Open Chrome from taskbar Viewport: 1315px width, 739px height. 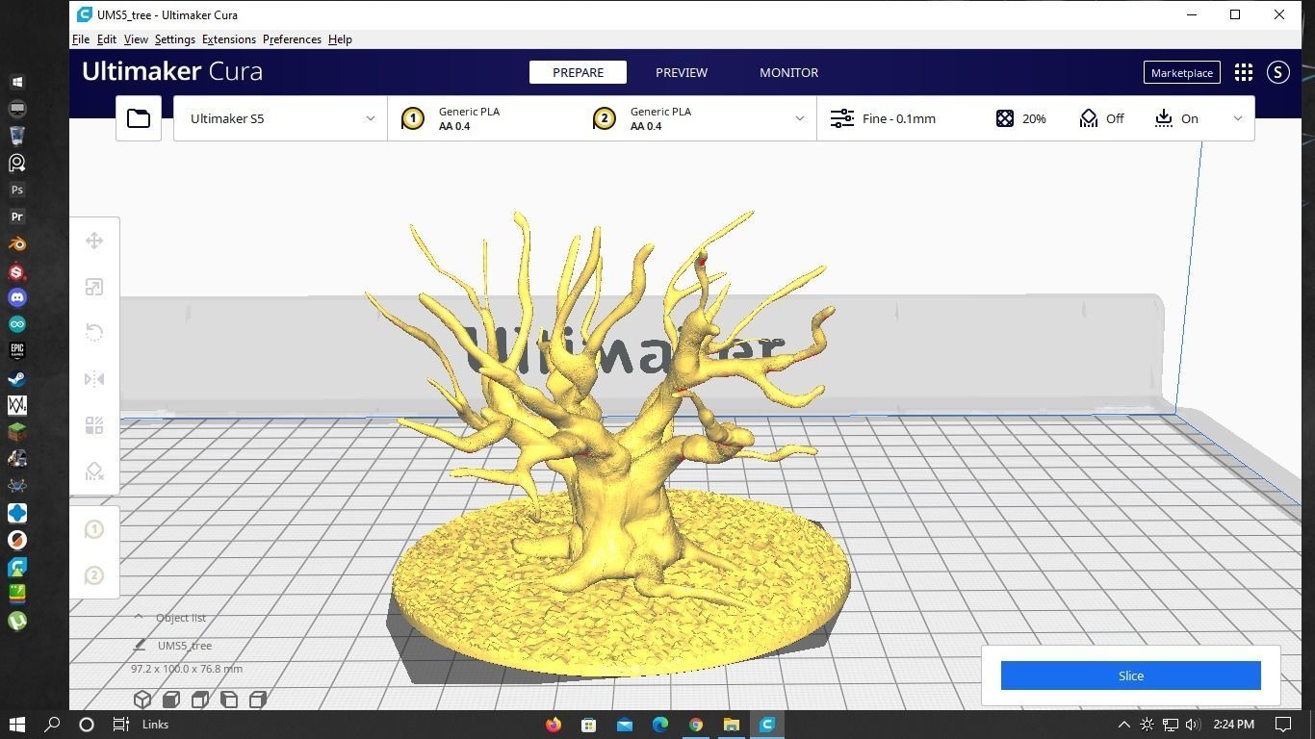696,725
